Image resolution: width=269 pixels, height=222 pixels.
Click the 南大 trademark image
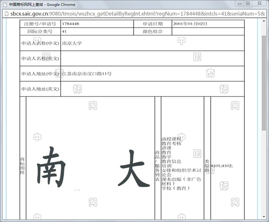click(93, 167)
